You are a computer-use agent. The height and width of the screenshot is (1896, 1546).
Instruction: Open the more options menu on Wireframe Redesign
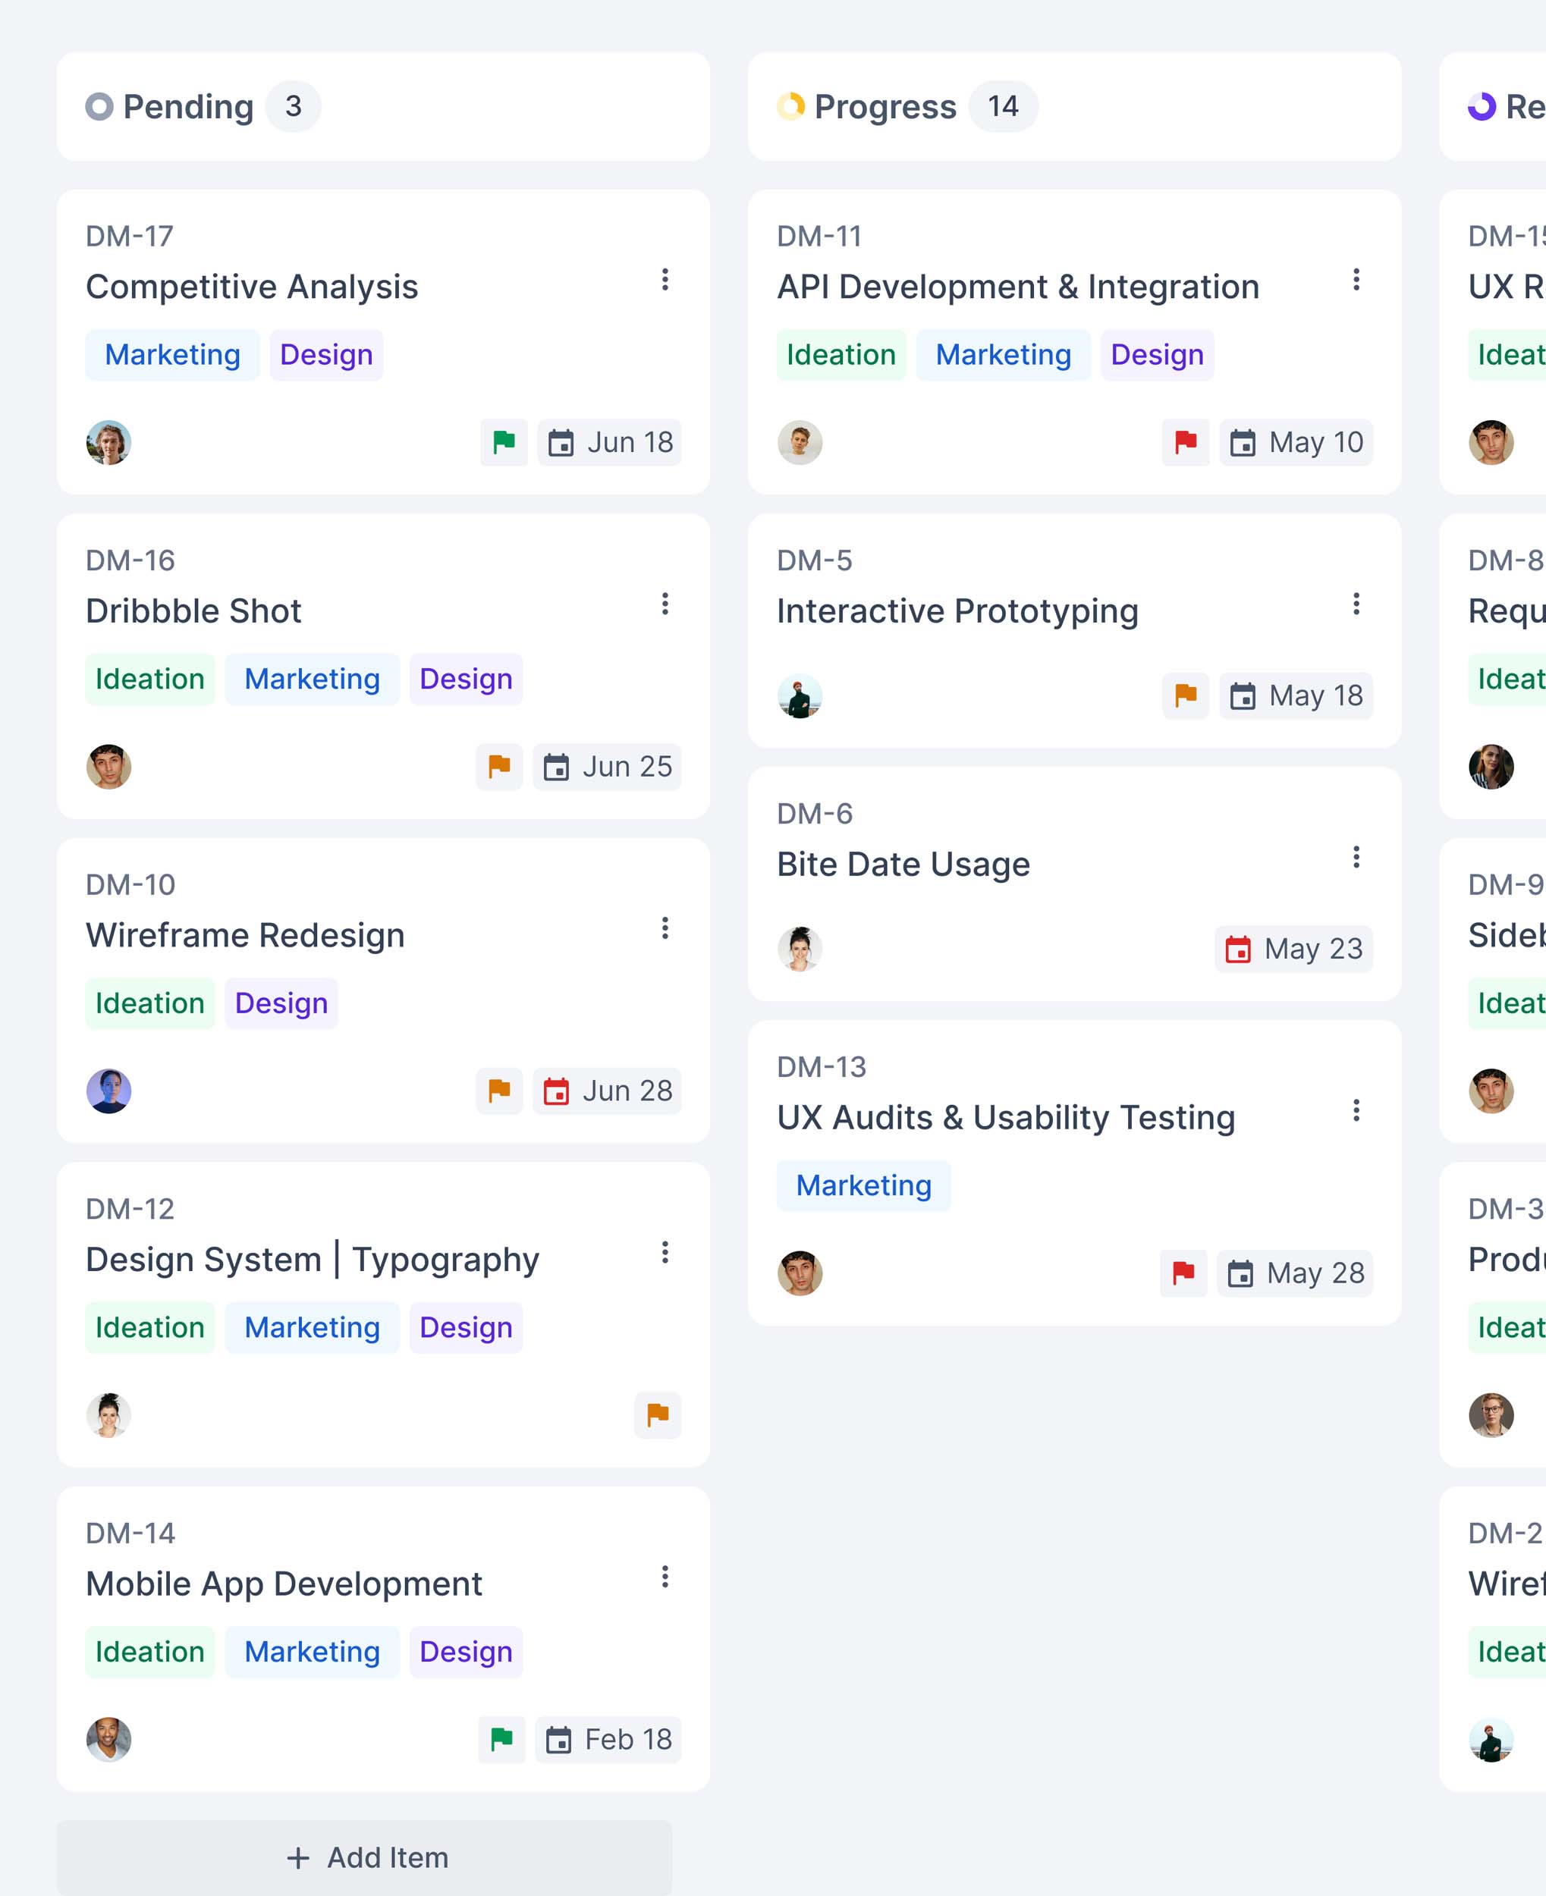coord(665,928)
